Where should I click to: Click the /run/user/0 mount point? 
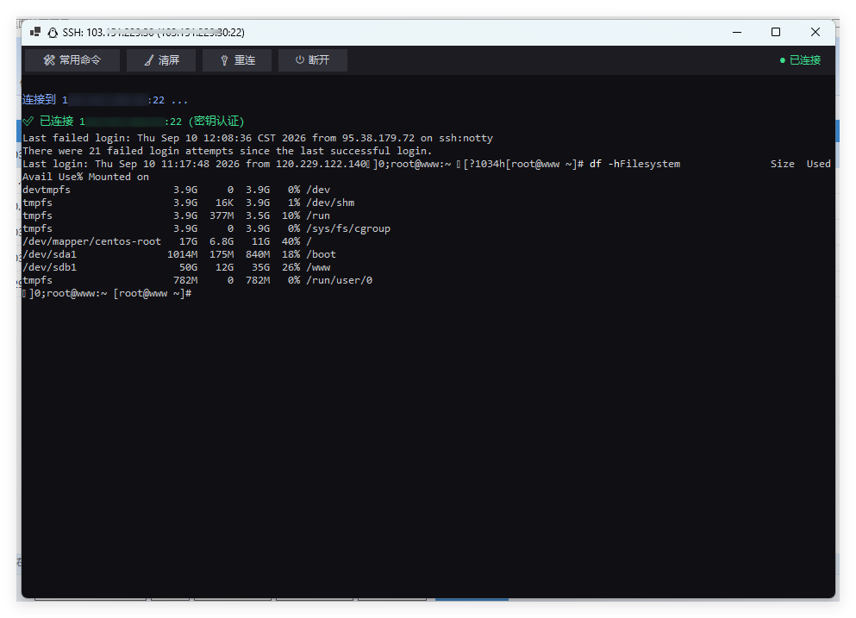(340, 281)
